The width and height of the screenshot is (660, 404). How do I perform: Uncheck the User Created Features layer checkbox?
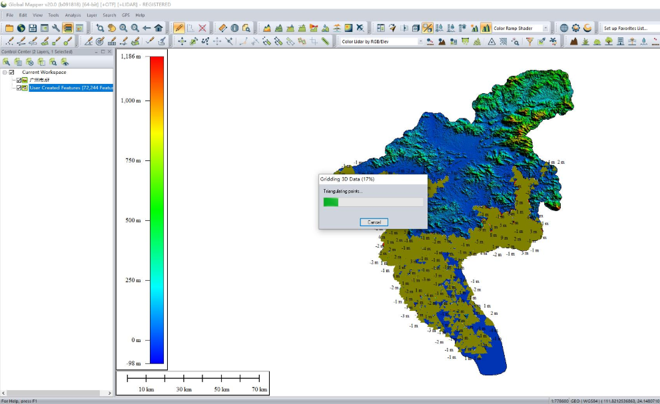(x=19, y=88)
